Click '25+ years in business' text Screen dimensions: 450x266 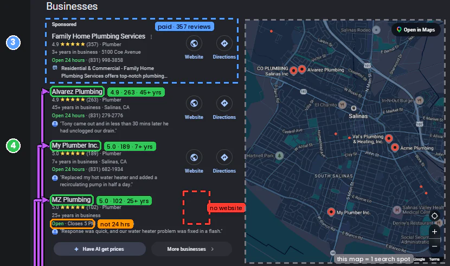[x=76, y=215]
